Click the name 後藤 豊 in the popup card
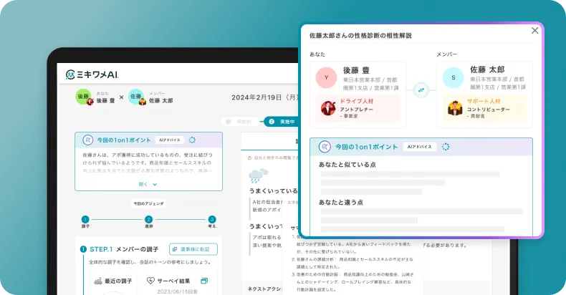The height and width of the screenshot is (295, 566). coord(356,70)
